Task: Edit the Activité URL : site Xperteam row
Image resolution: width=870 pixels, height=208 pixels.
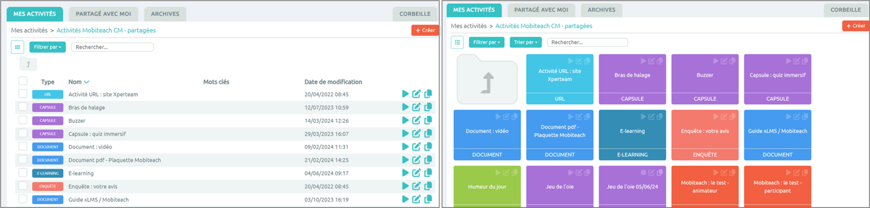Action: (417, 94)
